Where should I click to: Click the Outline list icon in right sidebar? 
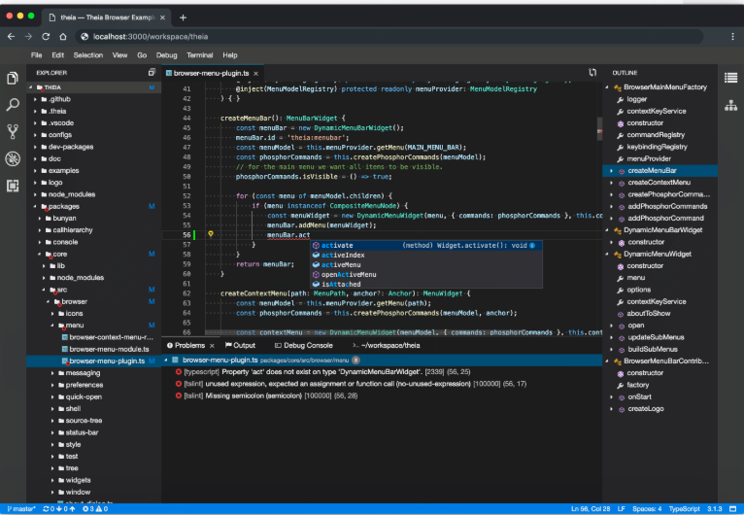(731, 78)
